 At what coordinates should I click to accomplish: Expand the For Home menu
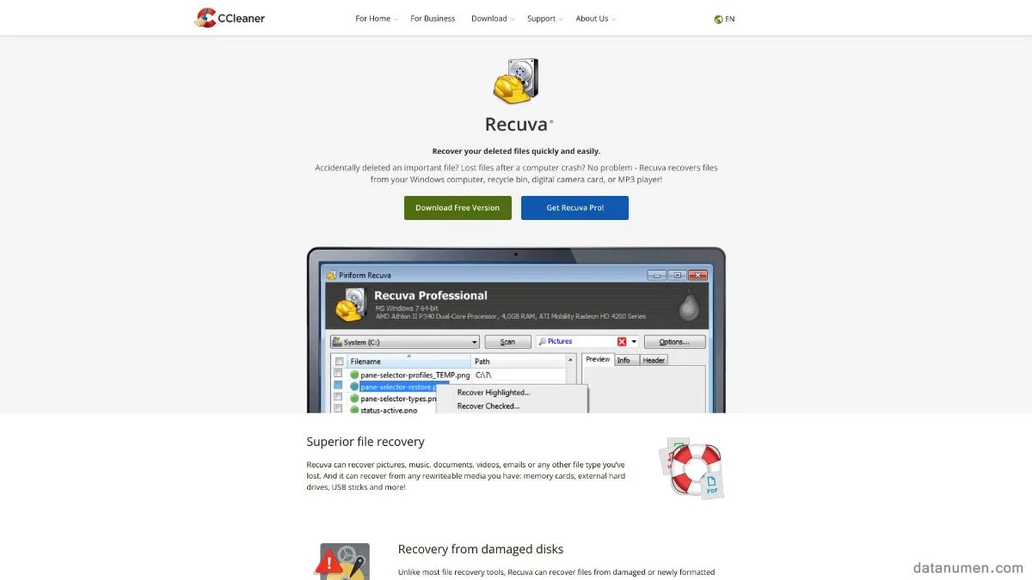[x=376, y=19]
